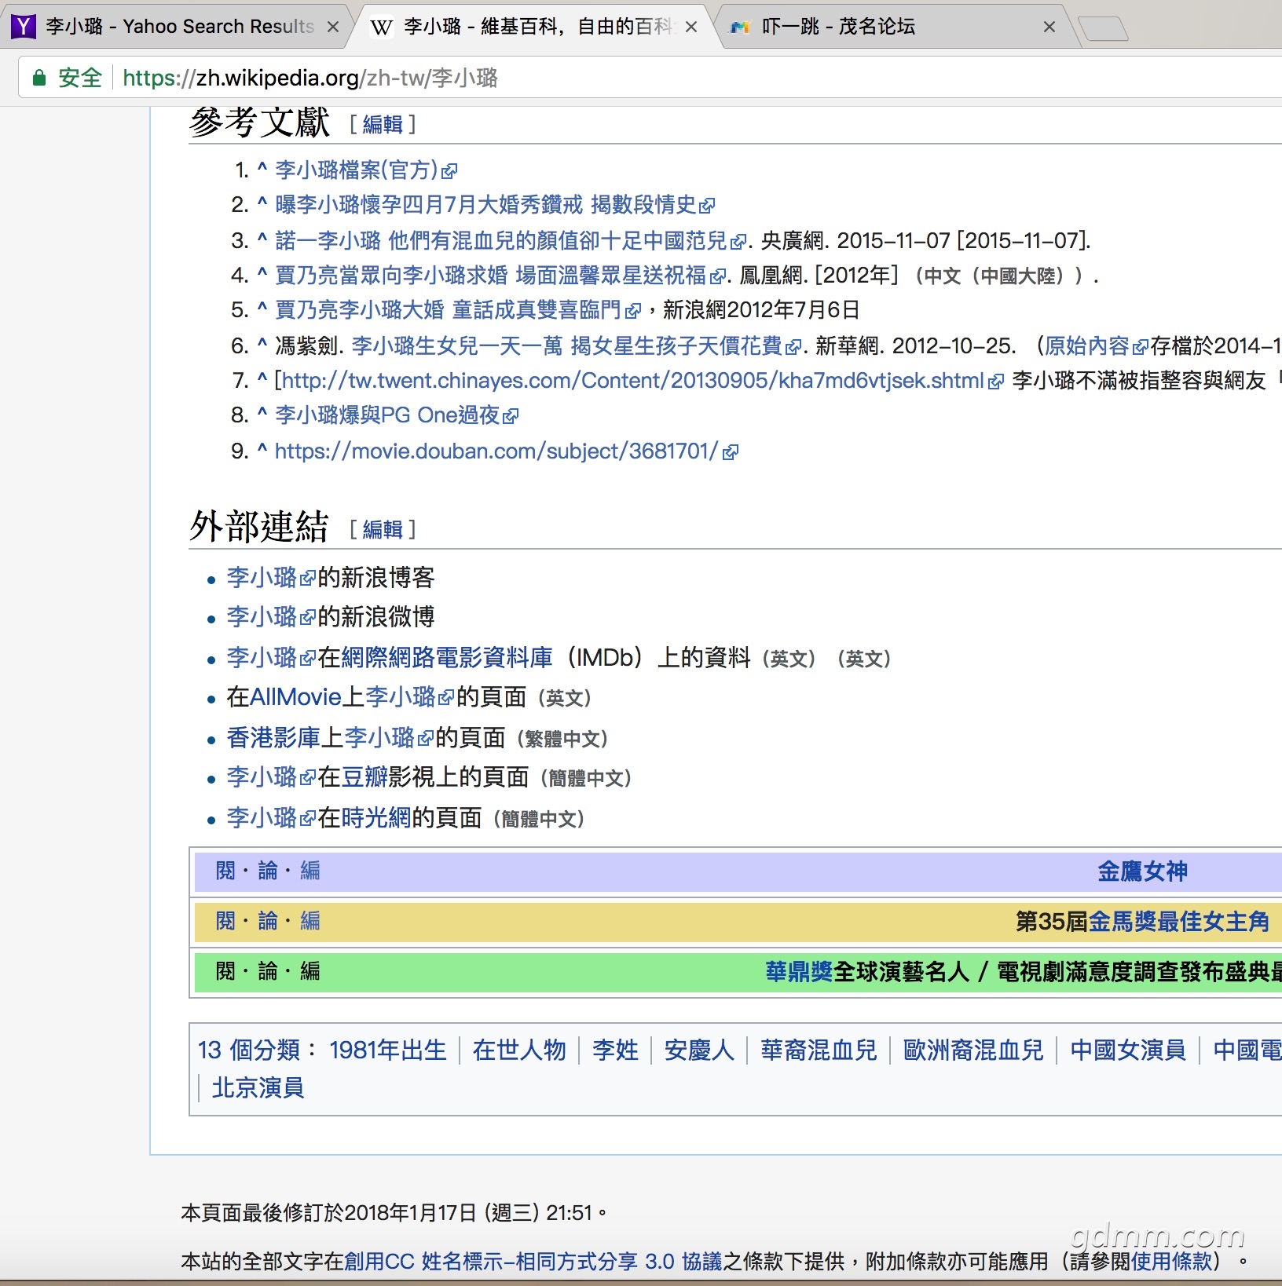The image size is (1282, 1286).
Task: Open the 香港影庫 article link
Action: click(273, 738)
